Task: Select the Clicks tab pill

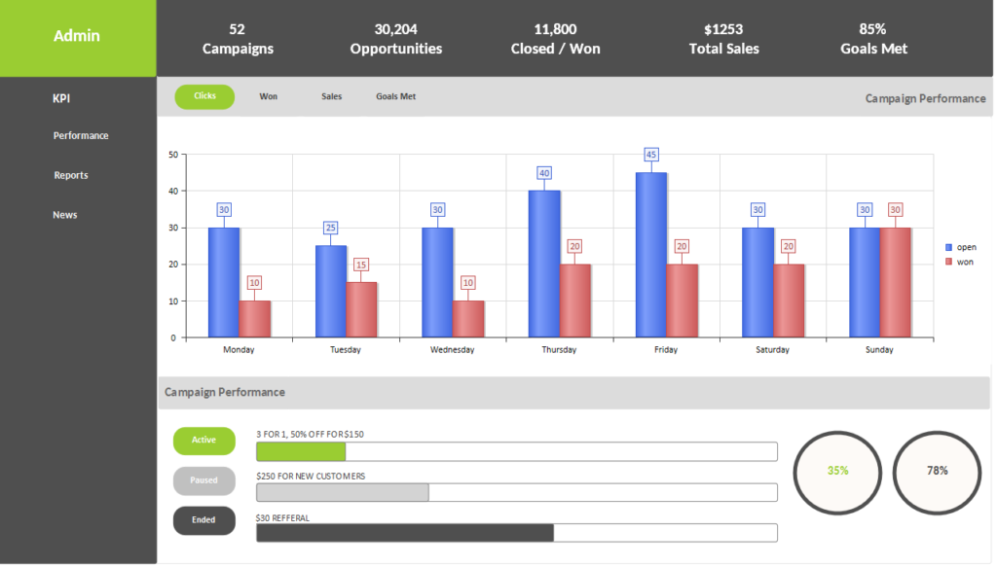Action: (x=204, y=96)
